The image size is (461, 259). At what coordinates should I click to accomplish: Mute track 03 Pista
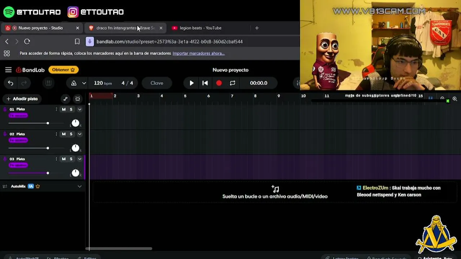64,159
